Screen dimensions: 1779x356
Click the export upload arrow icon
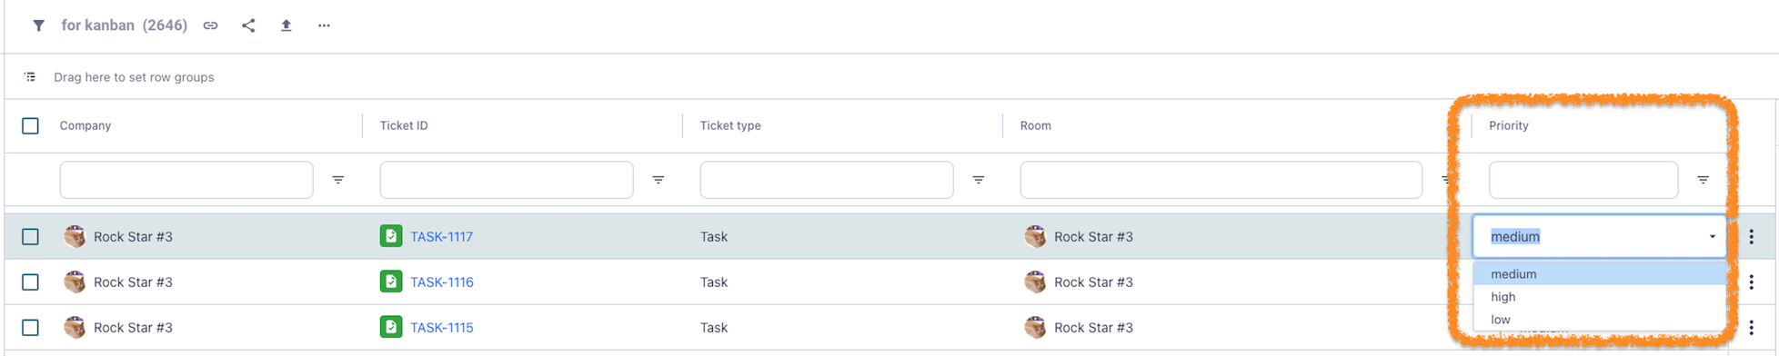click(286, 25)
